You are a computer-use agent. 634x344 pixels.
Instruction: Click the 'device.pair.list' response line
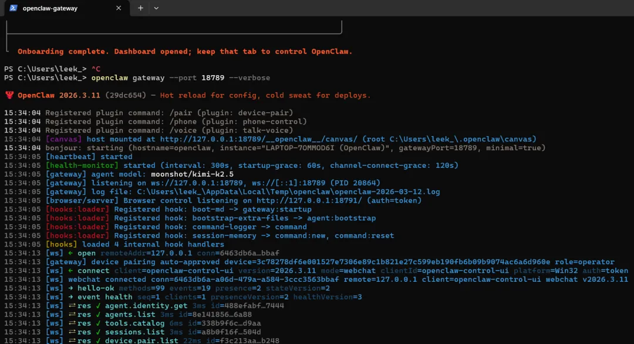pos(141,340)
